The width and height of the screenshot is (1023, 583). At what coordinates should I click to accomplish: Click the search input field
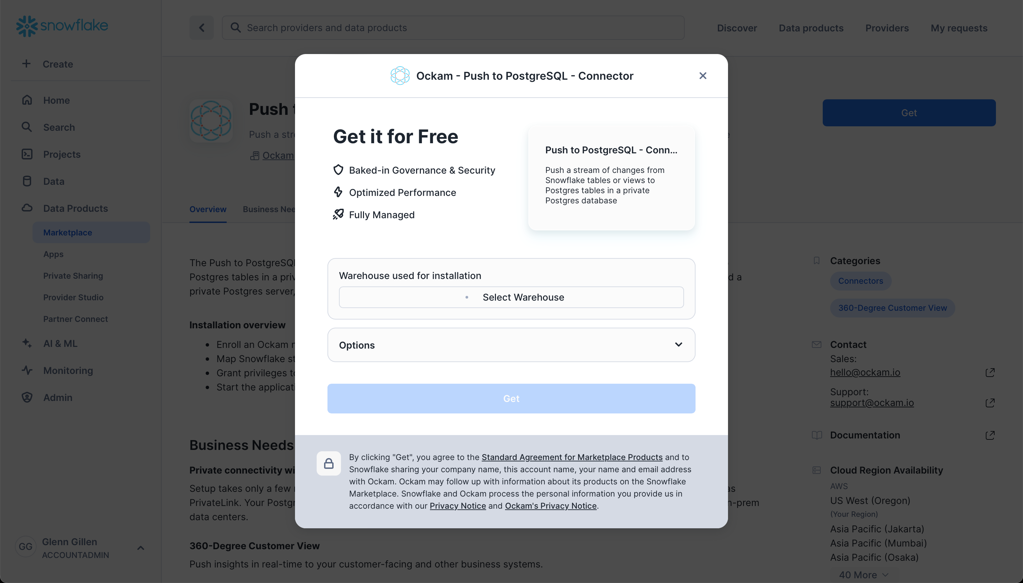tap(453, 28)
